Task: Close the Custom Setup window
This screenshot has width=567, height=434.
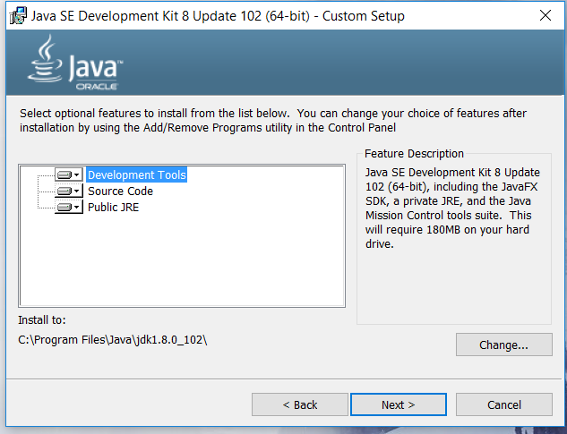Action: coord(546,15)
